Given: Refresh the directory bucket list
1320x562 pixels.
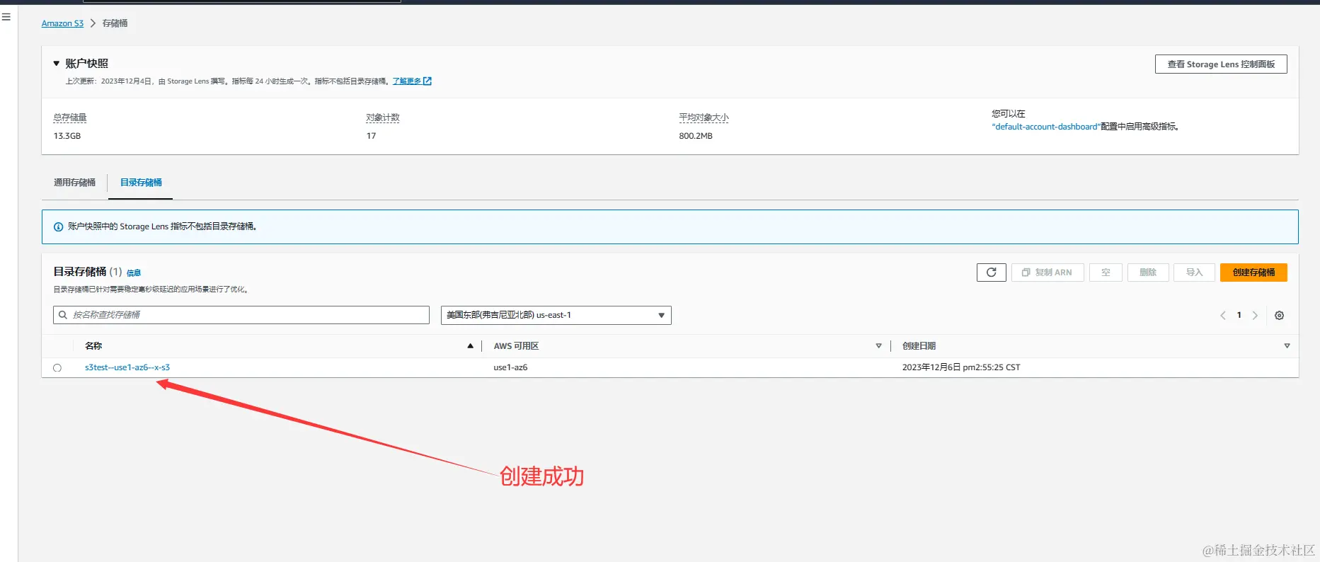Looking at the screenshot, I should pyautogui.click(x=992, y=273).
